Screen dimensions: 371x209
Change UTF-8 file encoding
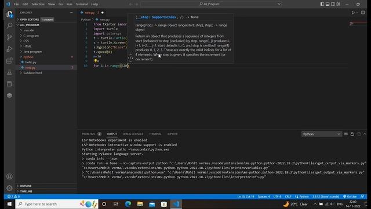click(277, 197)
